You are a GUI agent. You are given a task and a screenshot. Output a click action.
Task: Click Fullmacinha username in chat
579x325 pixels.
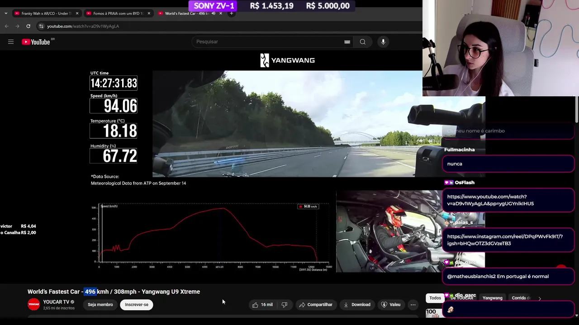(x=459, y=149)
